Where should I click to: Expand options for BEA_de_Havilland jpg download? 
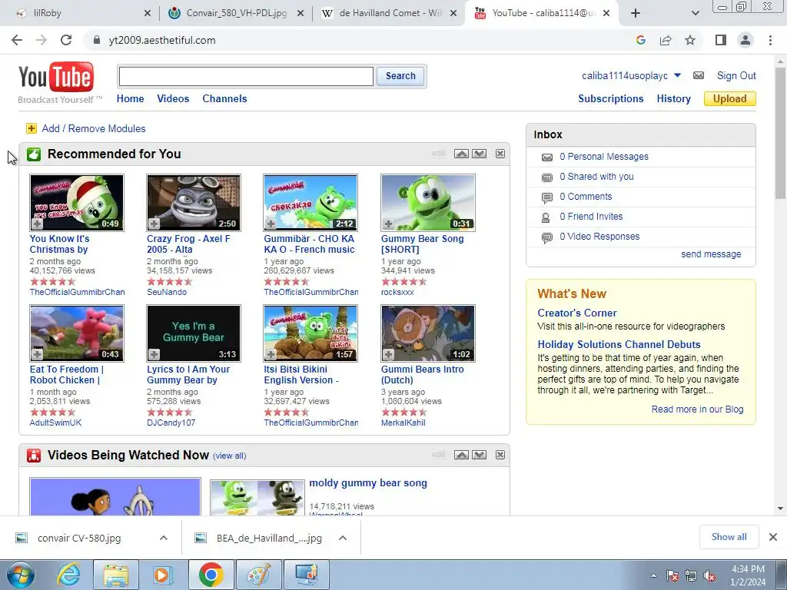[343, 538]
